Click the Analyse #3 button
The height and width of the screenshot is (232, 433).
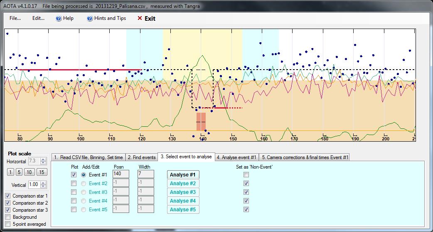[x=183, y=192]
